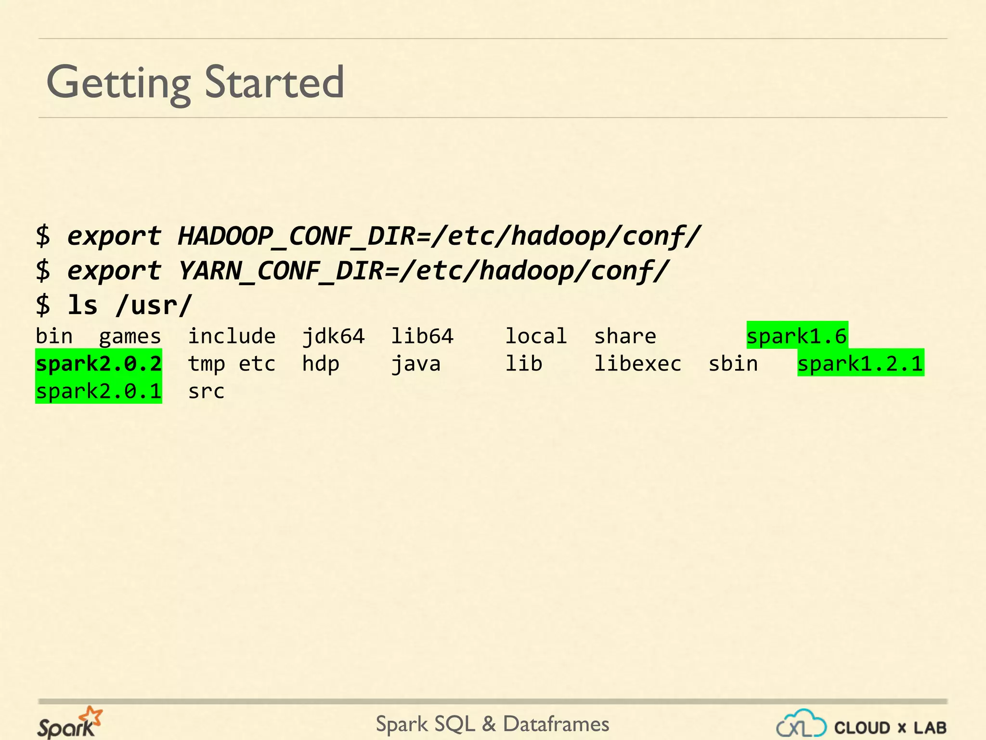Click the hdp directory entry
The image size is (986, 740).
tap(321, 363)
